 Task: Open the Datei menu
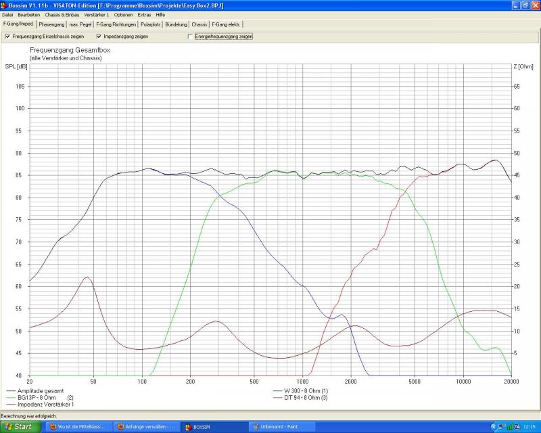(x=7, y=14)
